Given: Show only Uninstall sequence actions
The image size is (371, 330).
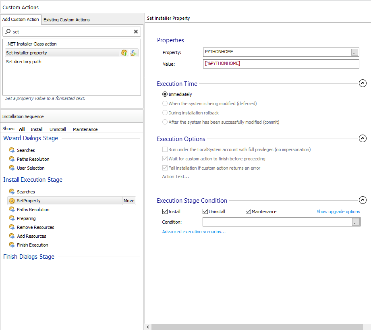Looking at the screenshot, I should tap(58, 129).
